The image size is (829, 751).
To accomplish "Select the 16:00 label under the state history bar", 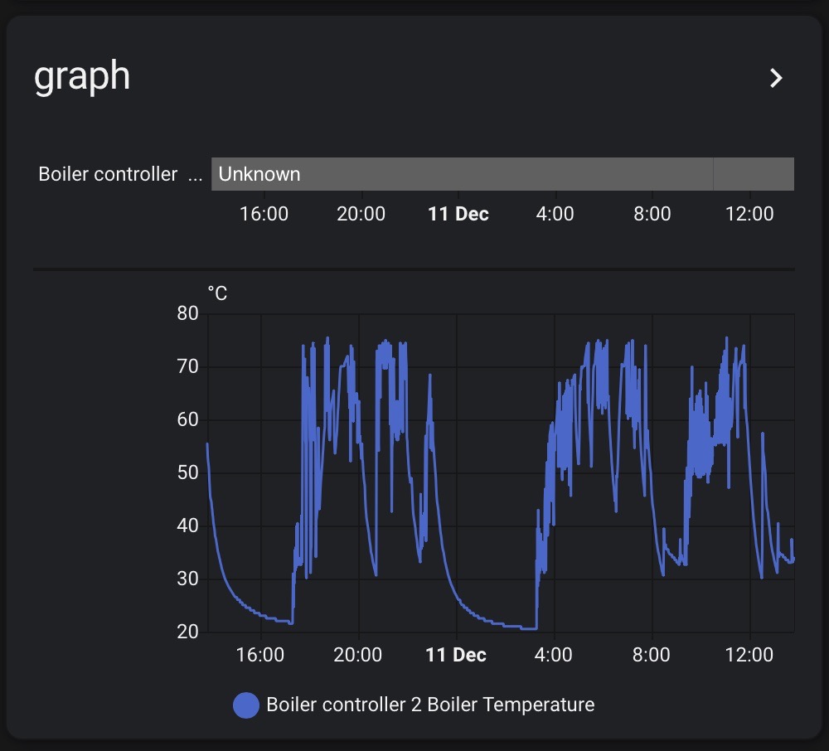I will (264, 214).
